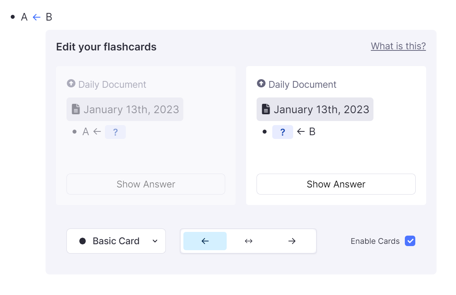Uncheck the Enable Cards checkbox
Screen dimensions: 456x295
tap(410, 241)
